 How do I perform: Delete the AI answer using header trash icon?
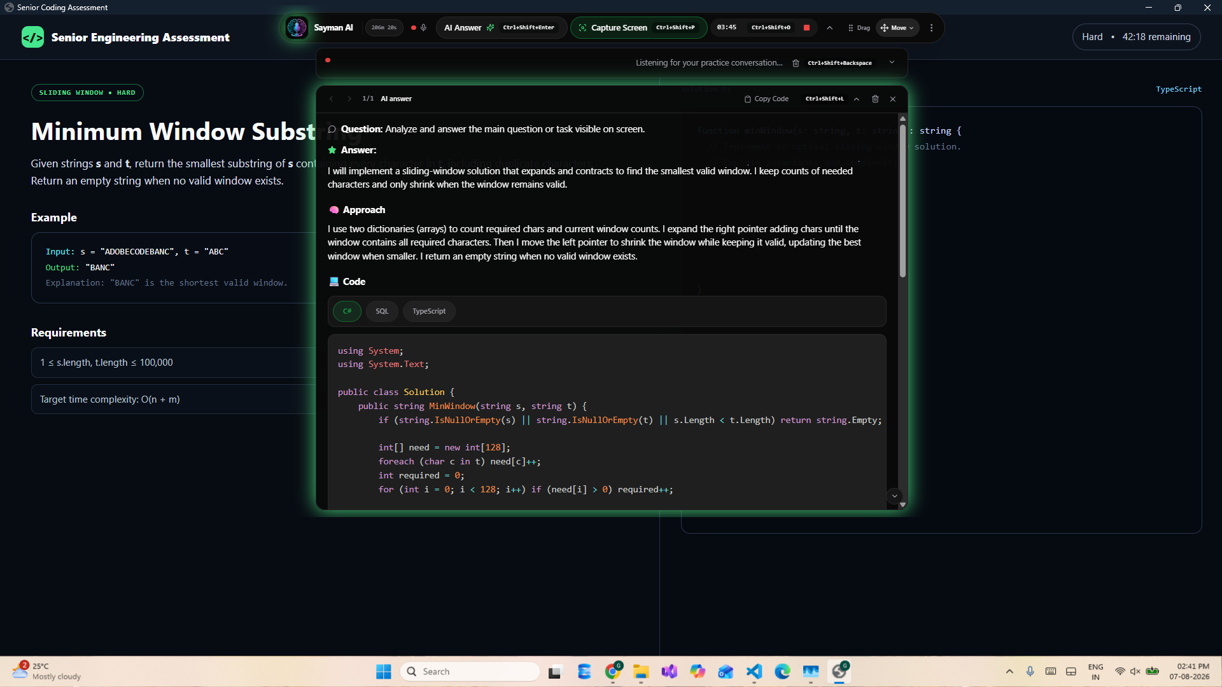875,99
